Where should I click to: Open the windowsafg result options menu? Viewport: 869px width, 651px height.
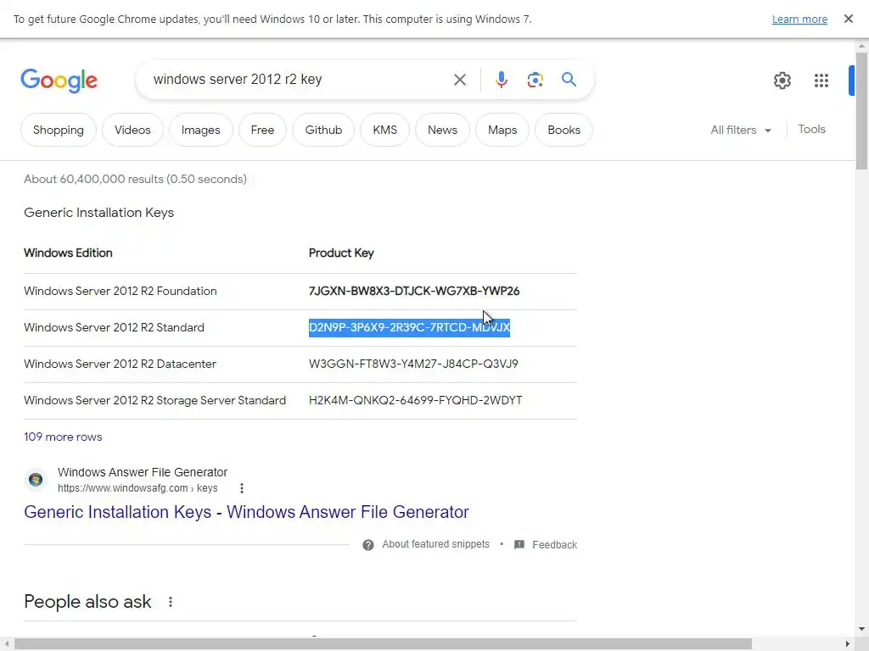click(242, 488)
